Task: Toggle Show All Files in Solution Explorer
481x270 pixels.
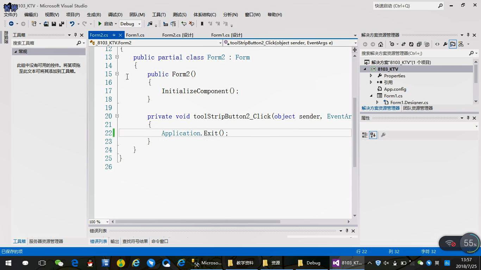Action: (427, 44)
